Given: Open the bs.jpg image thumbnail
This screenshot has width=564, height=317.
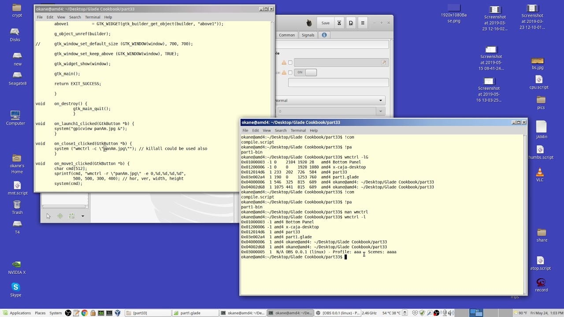Looking at the screenshot, I should click(x=538, y=63).
